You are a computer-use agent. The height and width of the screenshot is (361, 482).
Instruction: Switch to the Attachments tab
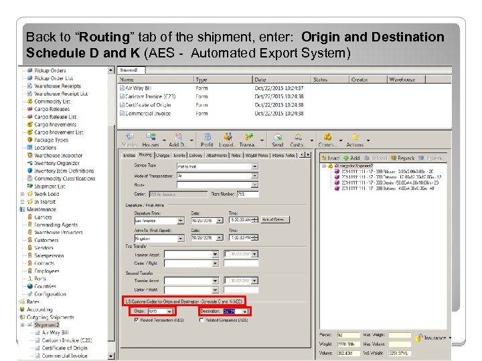217,155
